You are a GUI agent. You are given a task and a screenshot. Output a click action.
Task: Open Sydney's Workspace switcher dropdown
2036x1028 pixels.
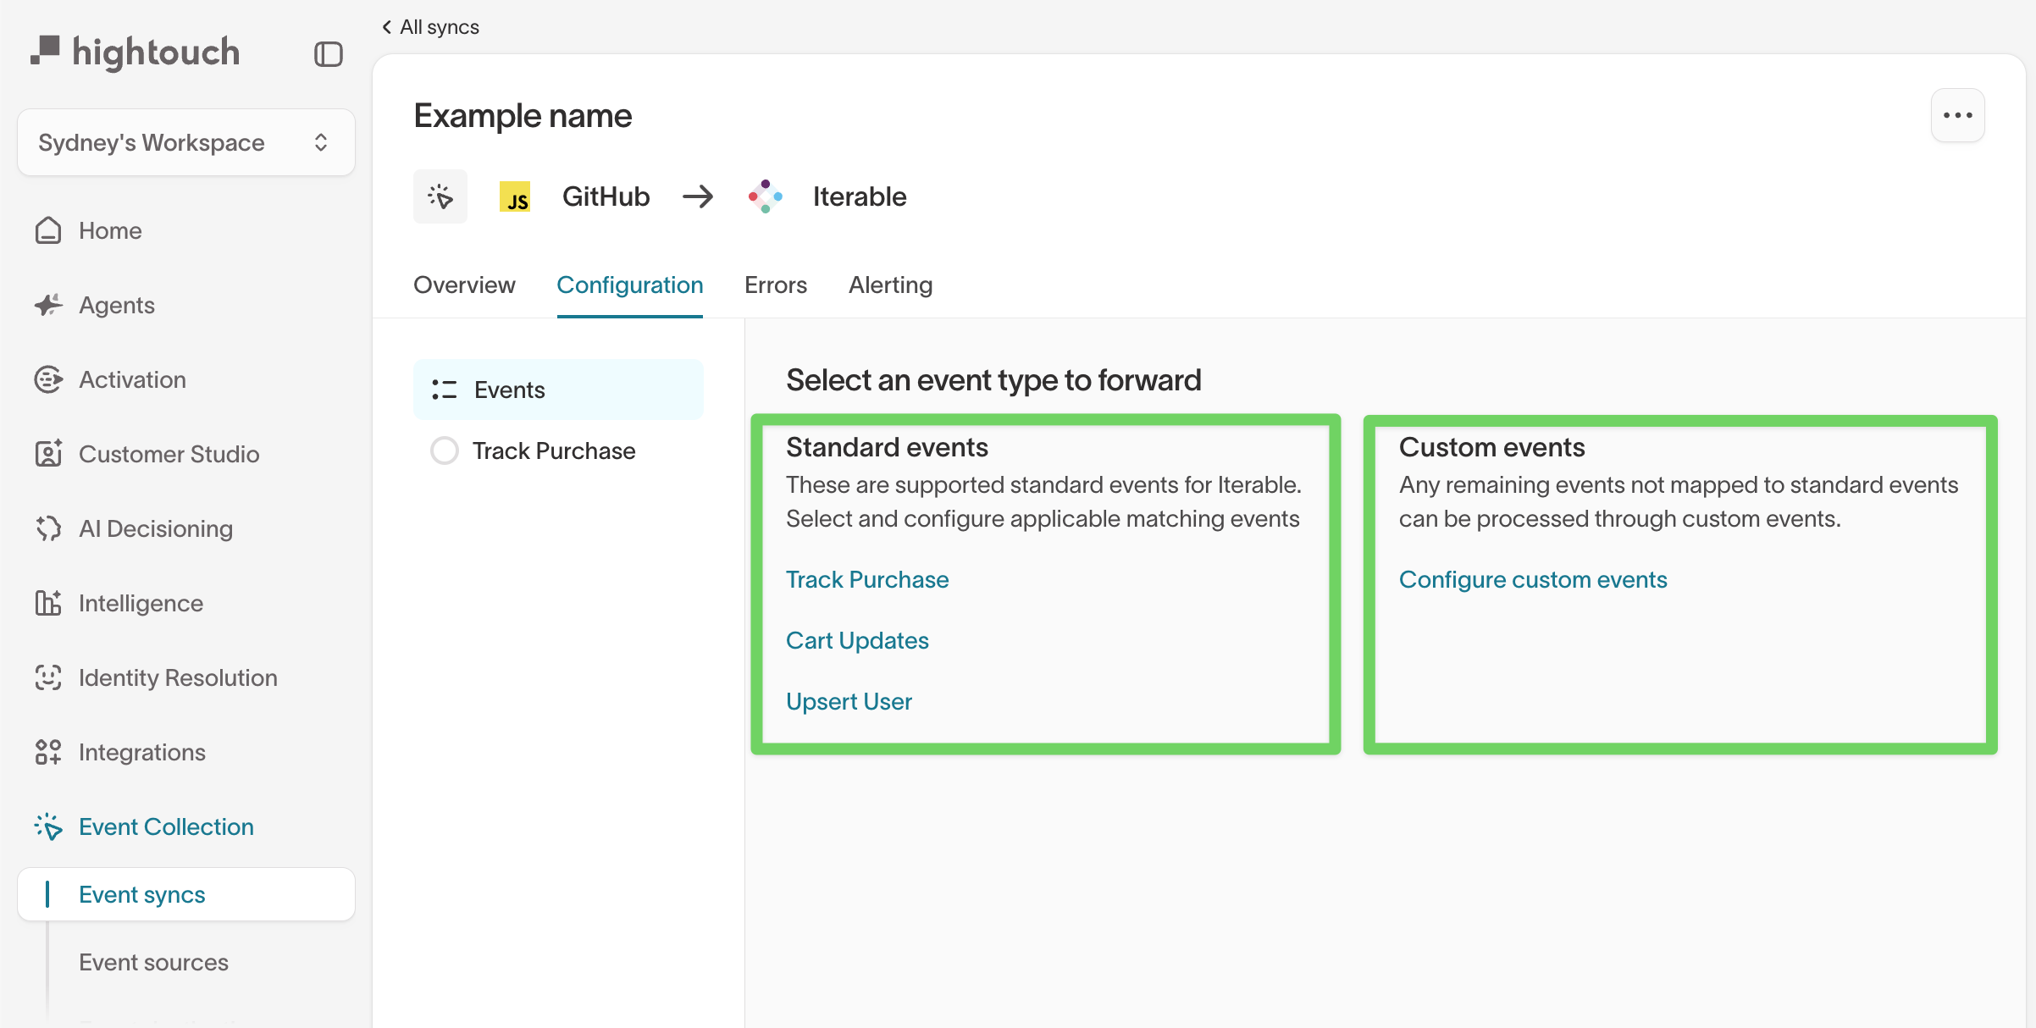(186, 142)
